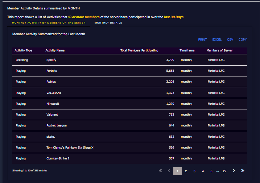
Task: Sort by Activity Name column header
Action: pyautogui.click(x=55, y=50)
